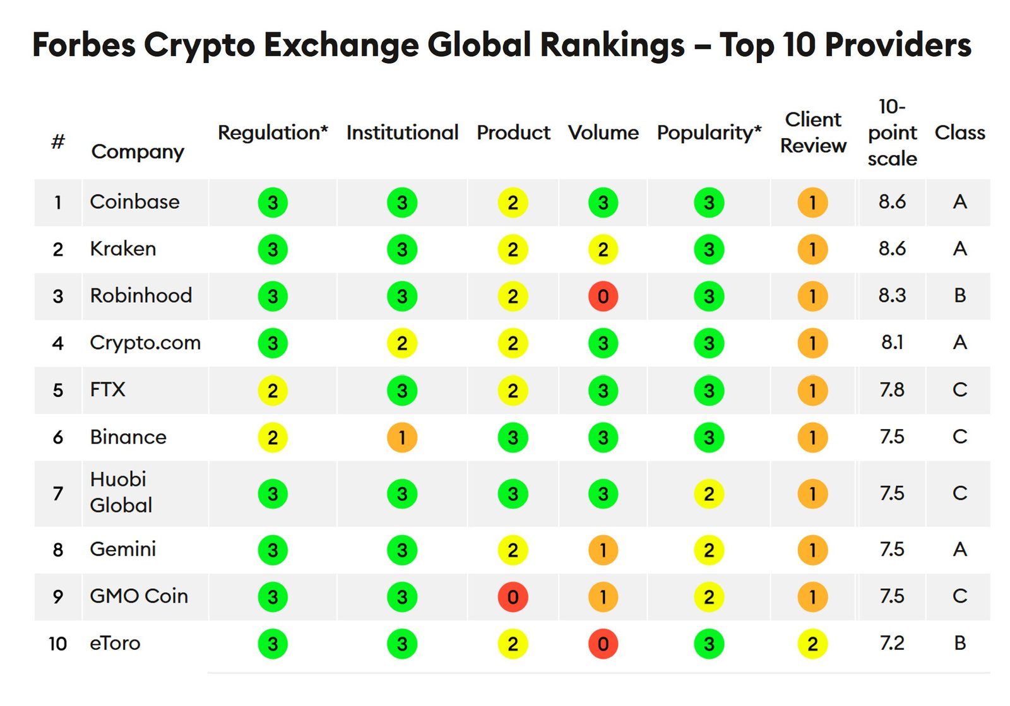
Task: Click Crypto.com's yellow Institutional score circle
Action: tap(402, 344)
